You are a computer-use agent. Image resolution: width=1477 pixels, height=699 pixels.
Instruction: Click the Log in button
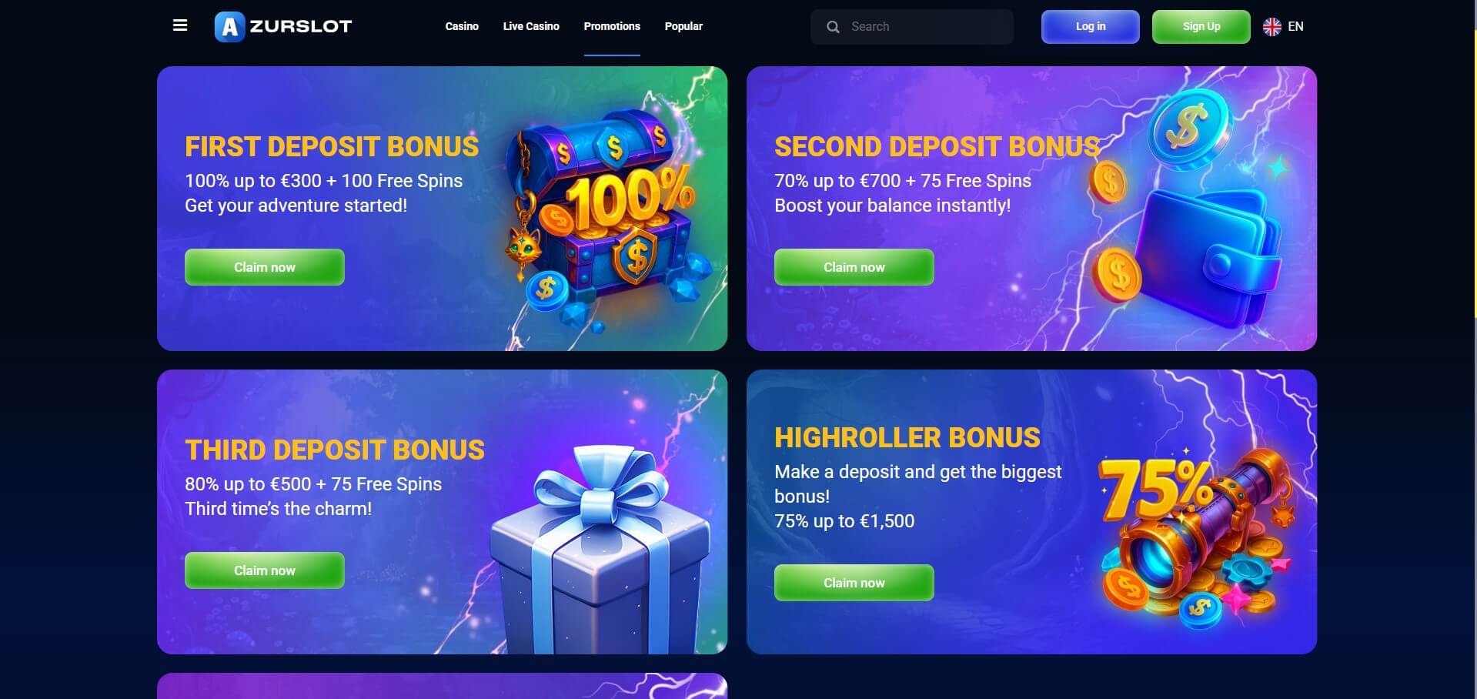1090,27
